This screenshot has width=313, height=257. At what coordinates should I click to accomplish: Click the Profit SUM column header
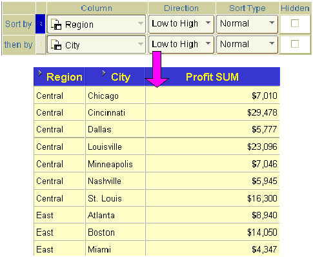pyautogui.click(x=212, y=77)
